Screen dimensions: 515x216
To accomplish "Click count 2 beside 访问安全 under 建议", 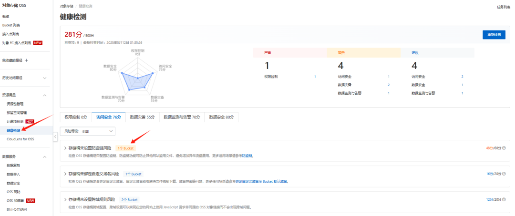I will click(462, 77).
